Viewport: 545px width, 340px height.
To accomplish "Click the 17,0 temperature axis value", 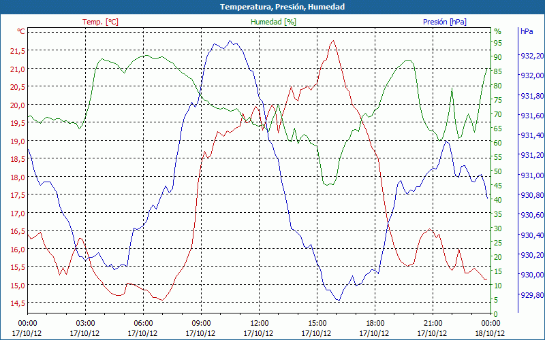I will coord(18,214).
